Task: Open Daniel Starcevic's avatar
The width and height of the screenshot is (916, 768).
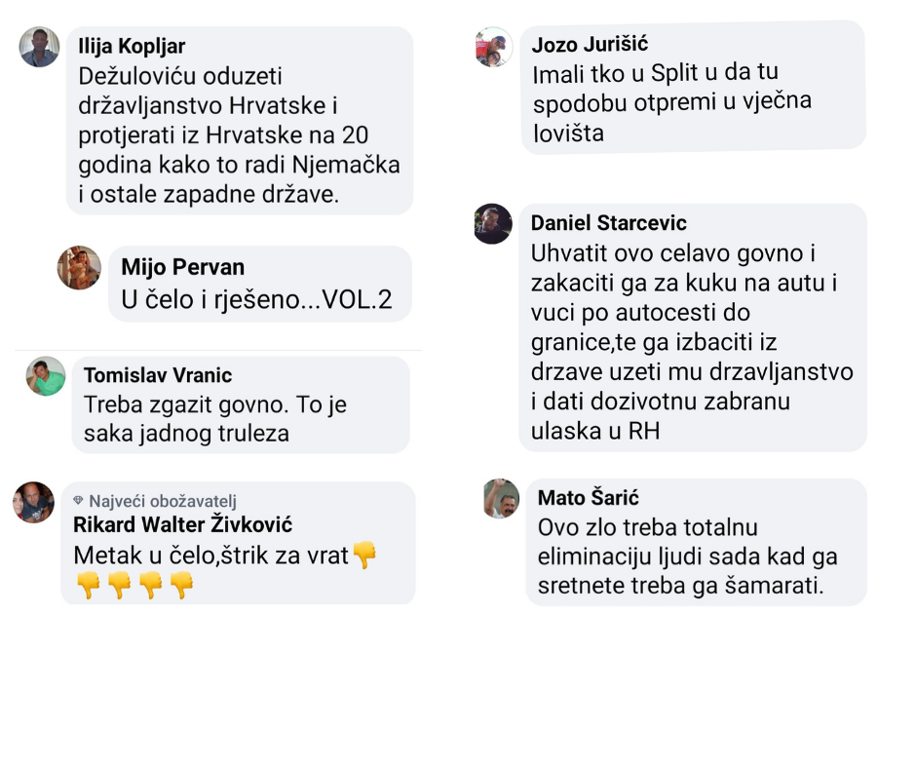Action: [x=493, y=224]
